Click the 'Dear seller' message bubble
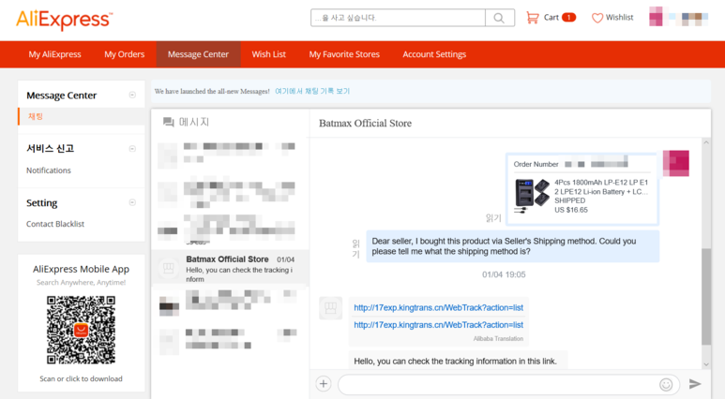Screen dimensions: 725x399 (513, 246)
